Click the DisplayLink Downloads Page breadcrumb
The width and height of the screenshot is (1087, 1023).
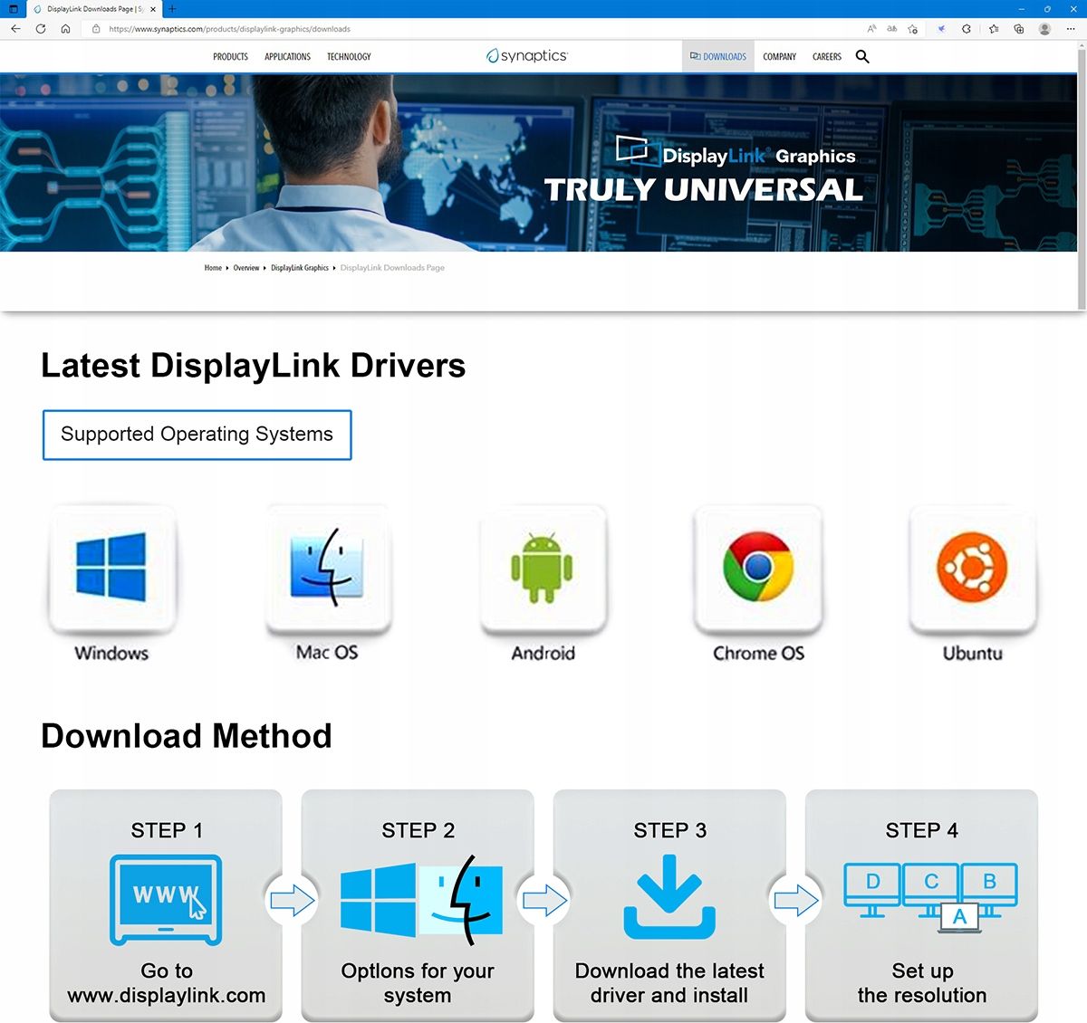tap(392, 268)
